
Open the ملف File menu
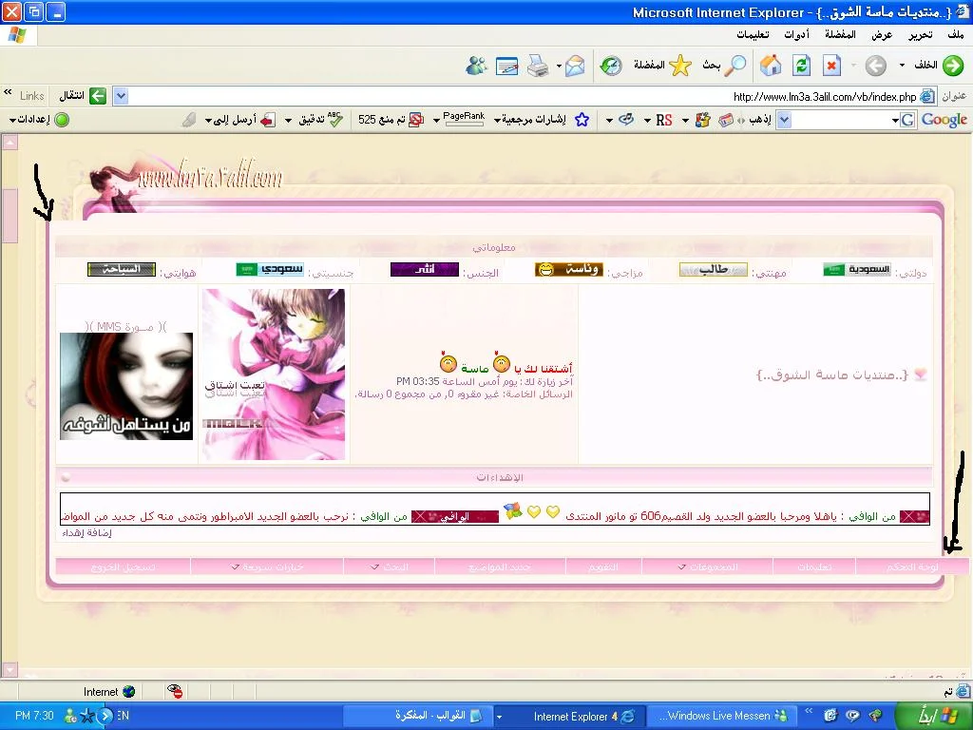pos(955,34)
